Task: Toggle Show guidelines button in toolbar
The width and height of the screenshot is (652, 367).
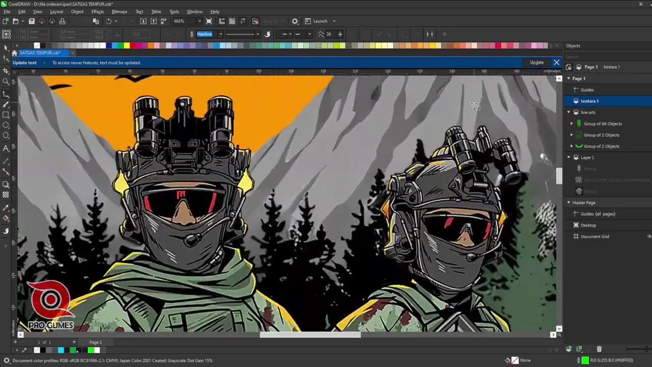Action: pyautogui.click(x=242, y=21)
